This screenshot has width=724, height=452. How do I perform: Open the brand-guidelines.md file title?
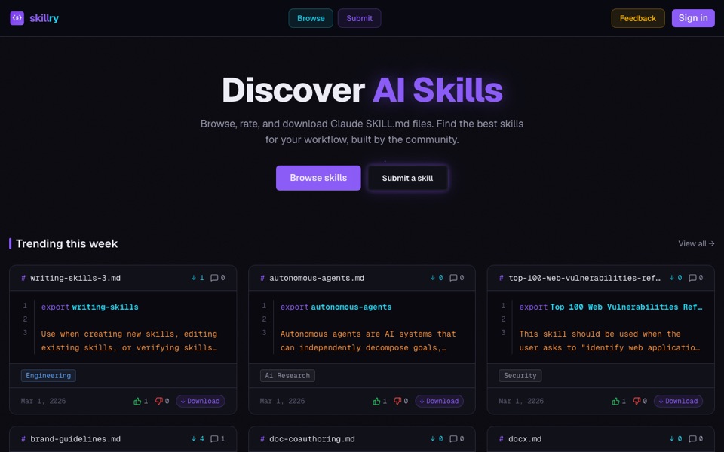click(75, 439)
